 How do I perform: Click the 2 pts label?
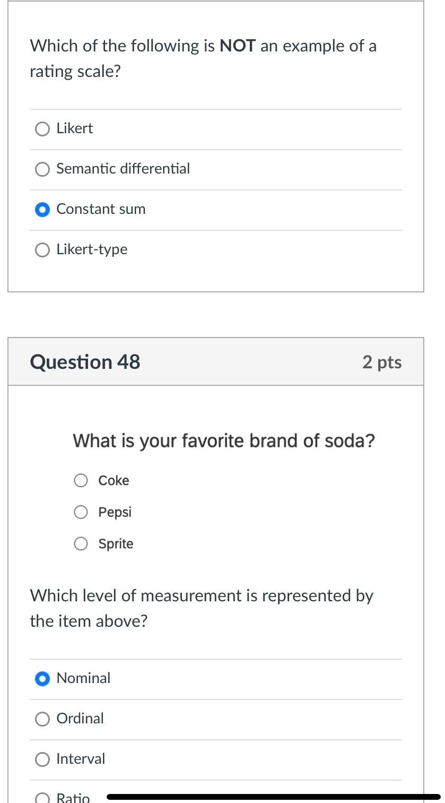pos(382,361)
